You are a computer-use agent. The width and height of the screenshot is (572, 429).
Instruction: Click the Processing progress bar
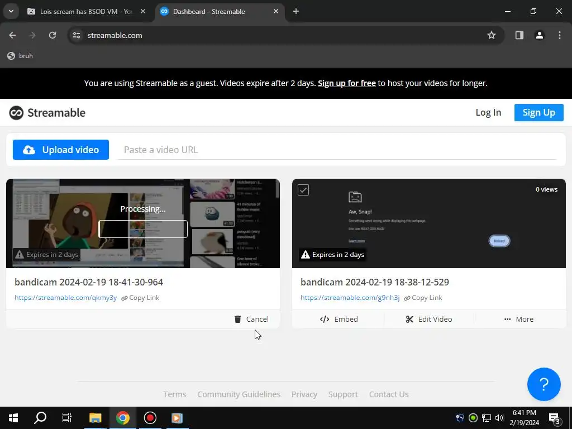click(x=143, y=229)
